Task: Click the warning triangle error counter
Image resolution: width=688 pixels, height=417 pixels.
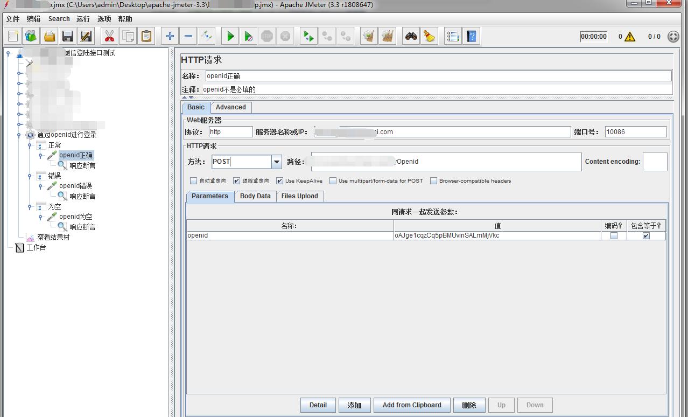Action: tap(630, 37)
